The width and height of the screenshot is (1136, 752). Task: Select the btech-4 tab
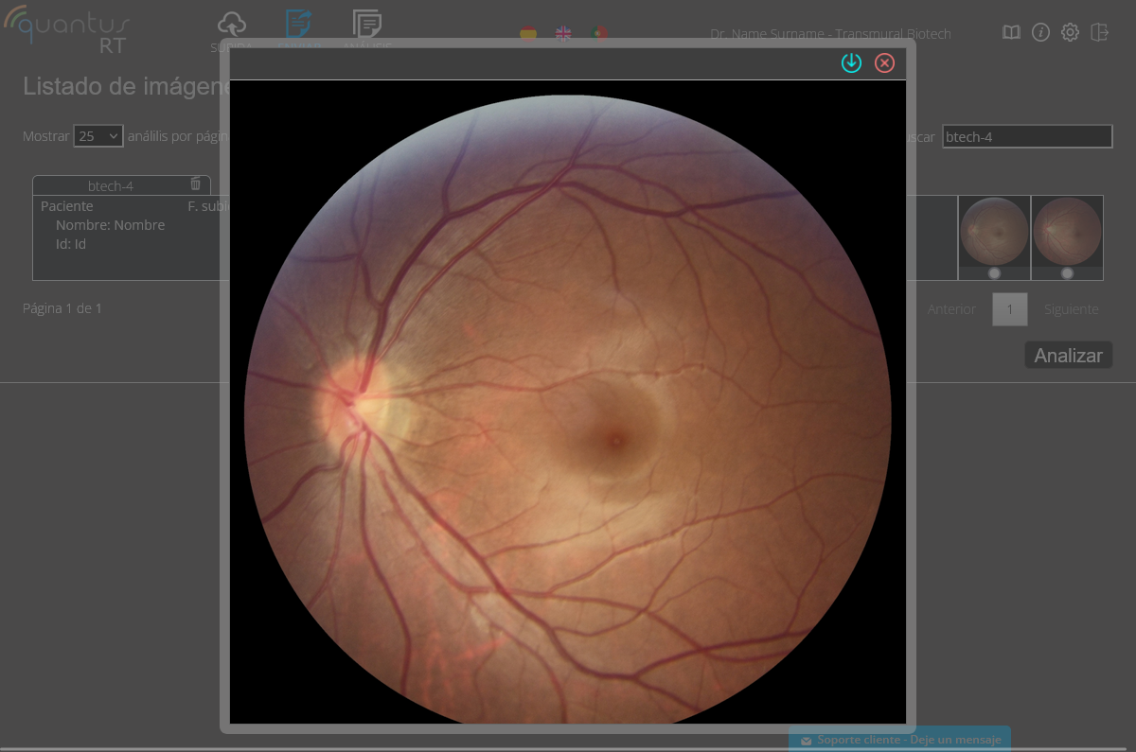(121, 185)
